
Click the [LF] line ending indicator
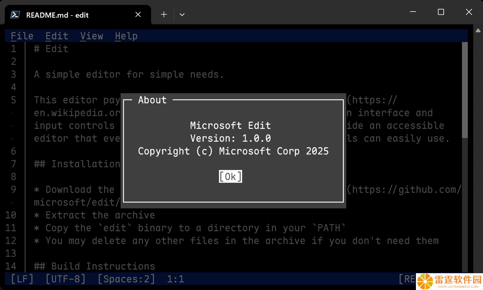[22, 279]
